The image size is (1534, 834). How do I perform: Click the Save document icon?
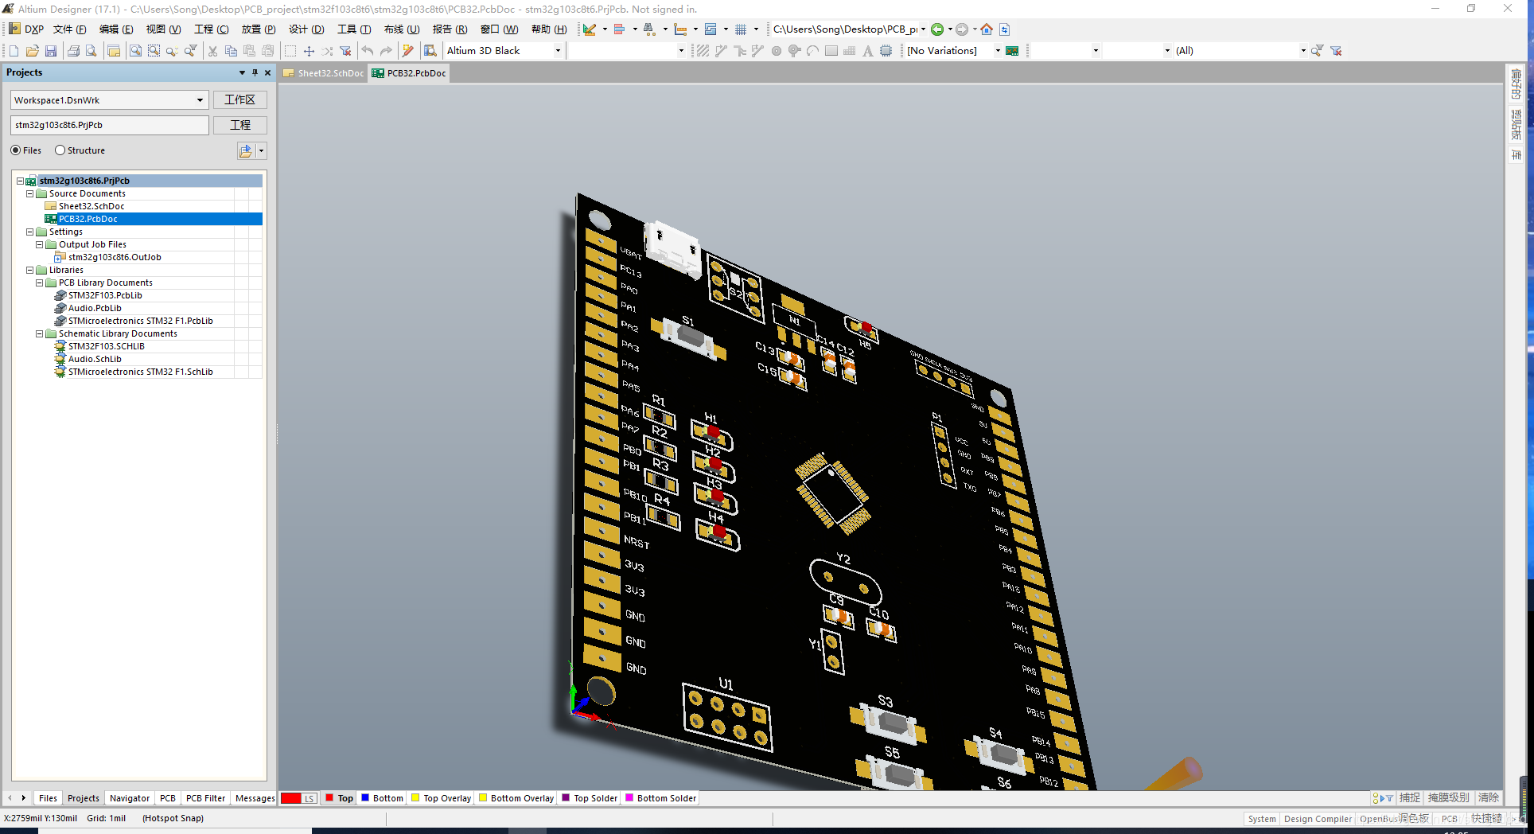coord(51,51)
